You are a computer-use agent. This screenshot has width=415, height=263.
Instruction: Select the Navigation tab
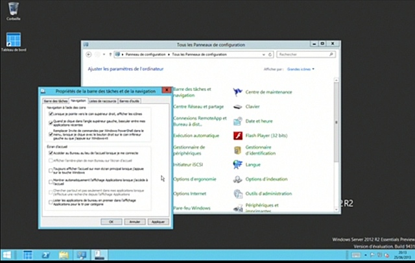pos(78,101)
